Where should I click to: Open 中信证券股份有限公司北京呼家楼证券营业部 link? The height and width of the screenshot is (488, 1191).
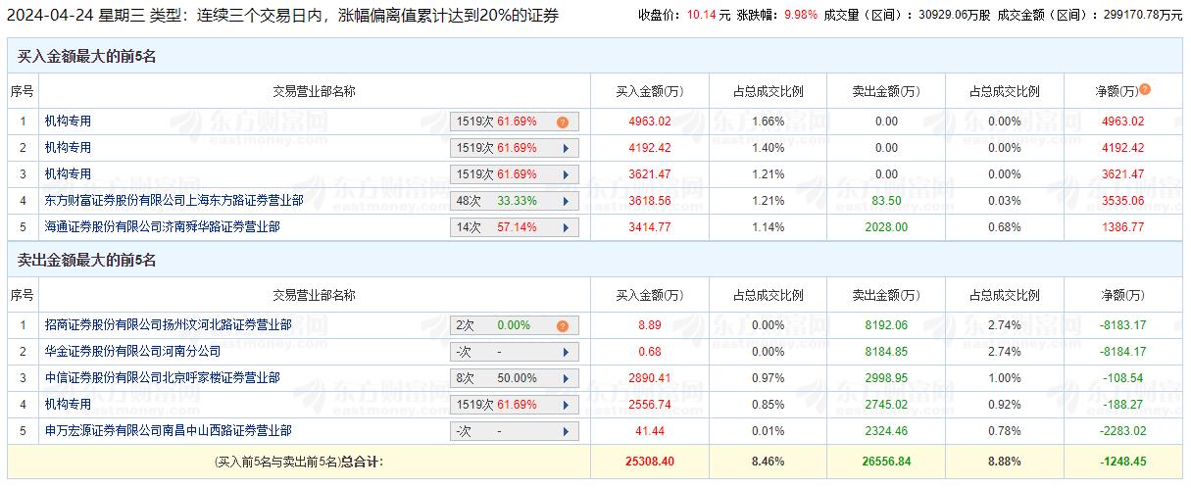[162, 377]
